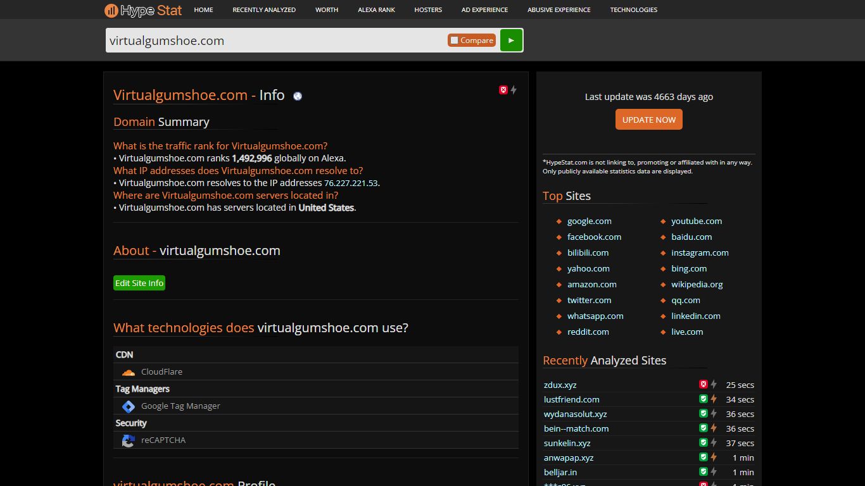
Task: Open amazon.com in Top Sites
Action: pos(591,284)
